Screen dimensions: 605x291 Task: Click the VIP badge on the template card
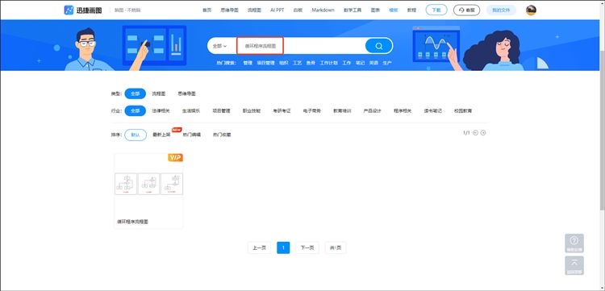(x=175, y=157)
